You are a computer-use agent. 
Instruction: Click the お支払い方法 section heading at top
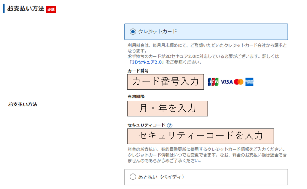pos(25,9)
